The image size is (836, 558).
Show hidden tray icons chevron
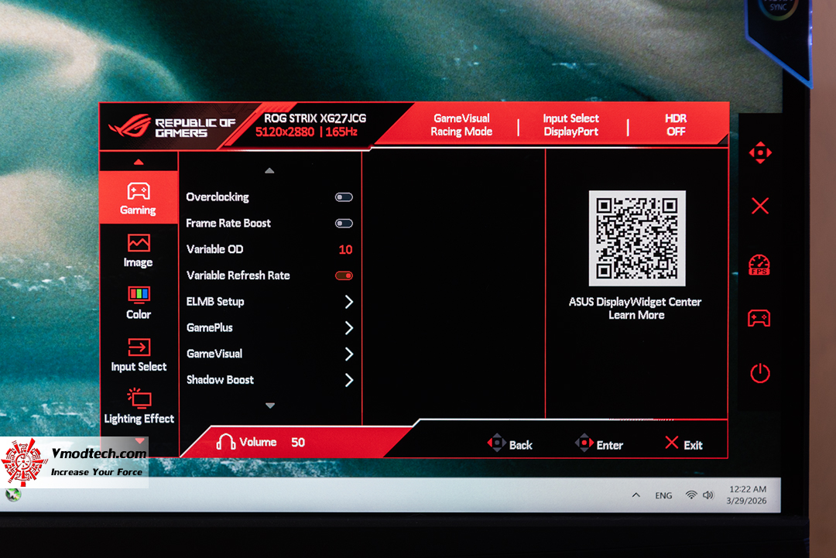(636, 495)
